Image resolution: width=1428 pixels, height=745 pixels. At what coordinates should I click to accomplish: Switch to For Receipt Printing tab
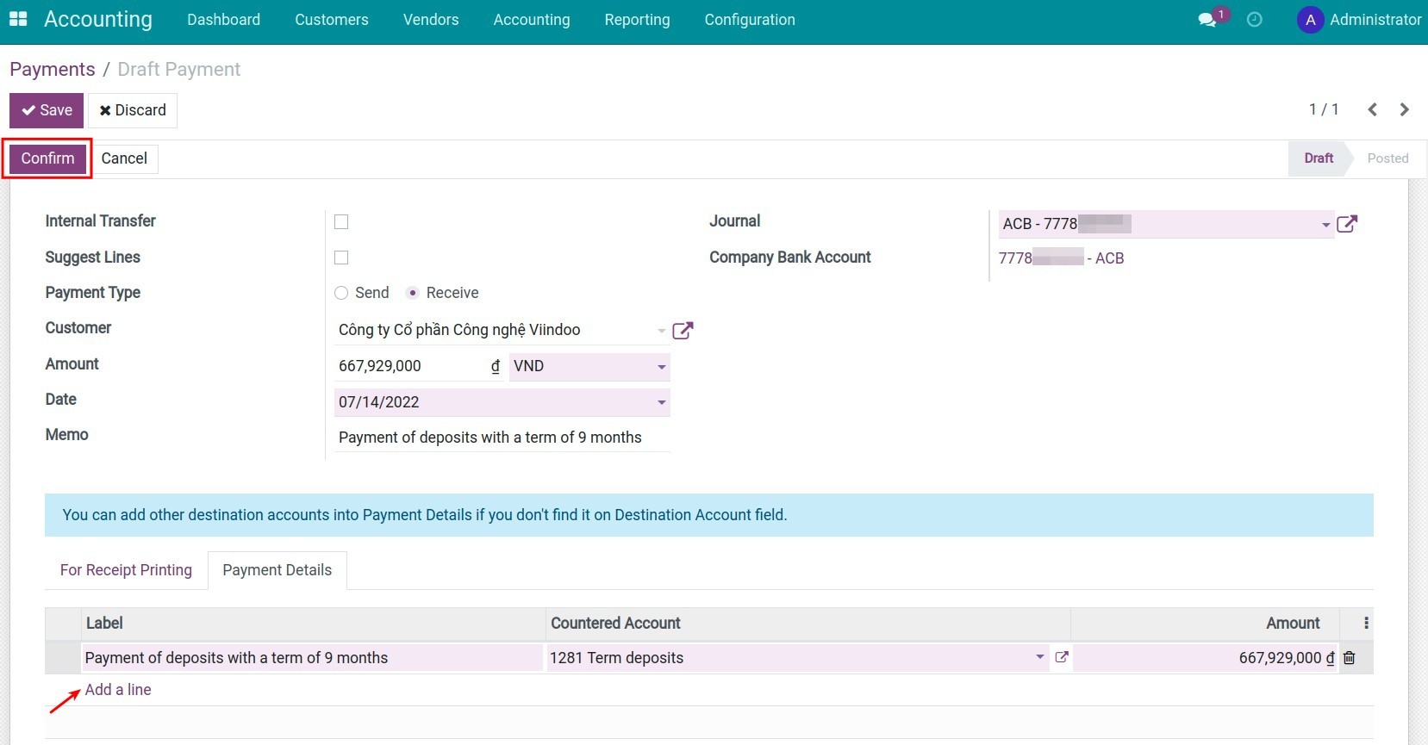(126, 570)
